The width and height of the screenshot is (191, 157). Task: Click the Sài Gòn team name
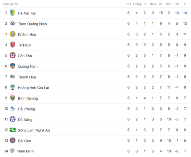(x=24, y=141)
